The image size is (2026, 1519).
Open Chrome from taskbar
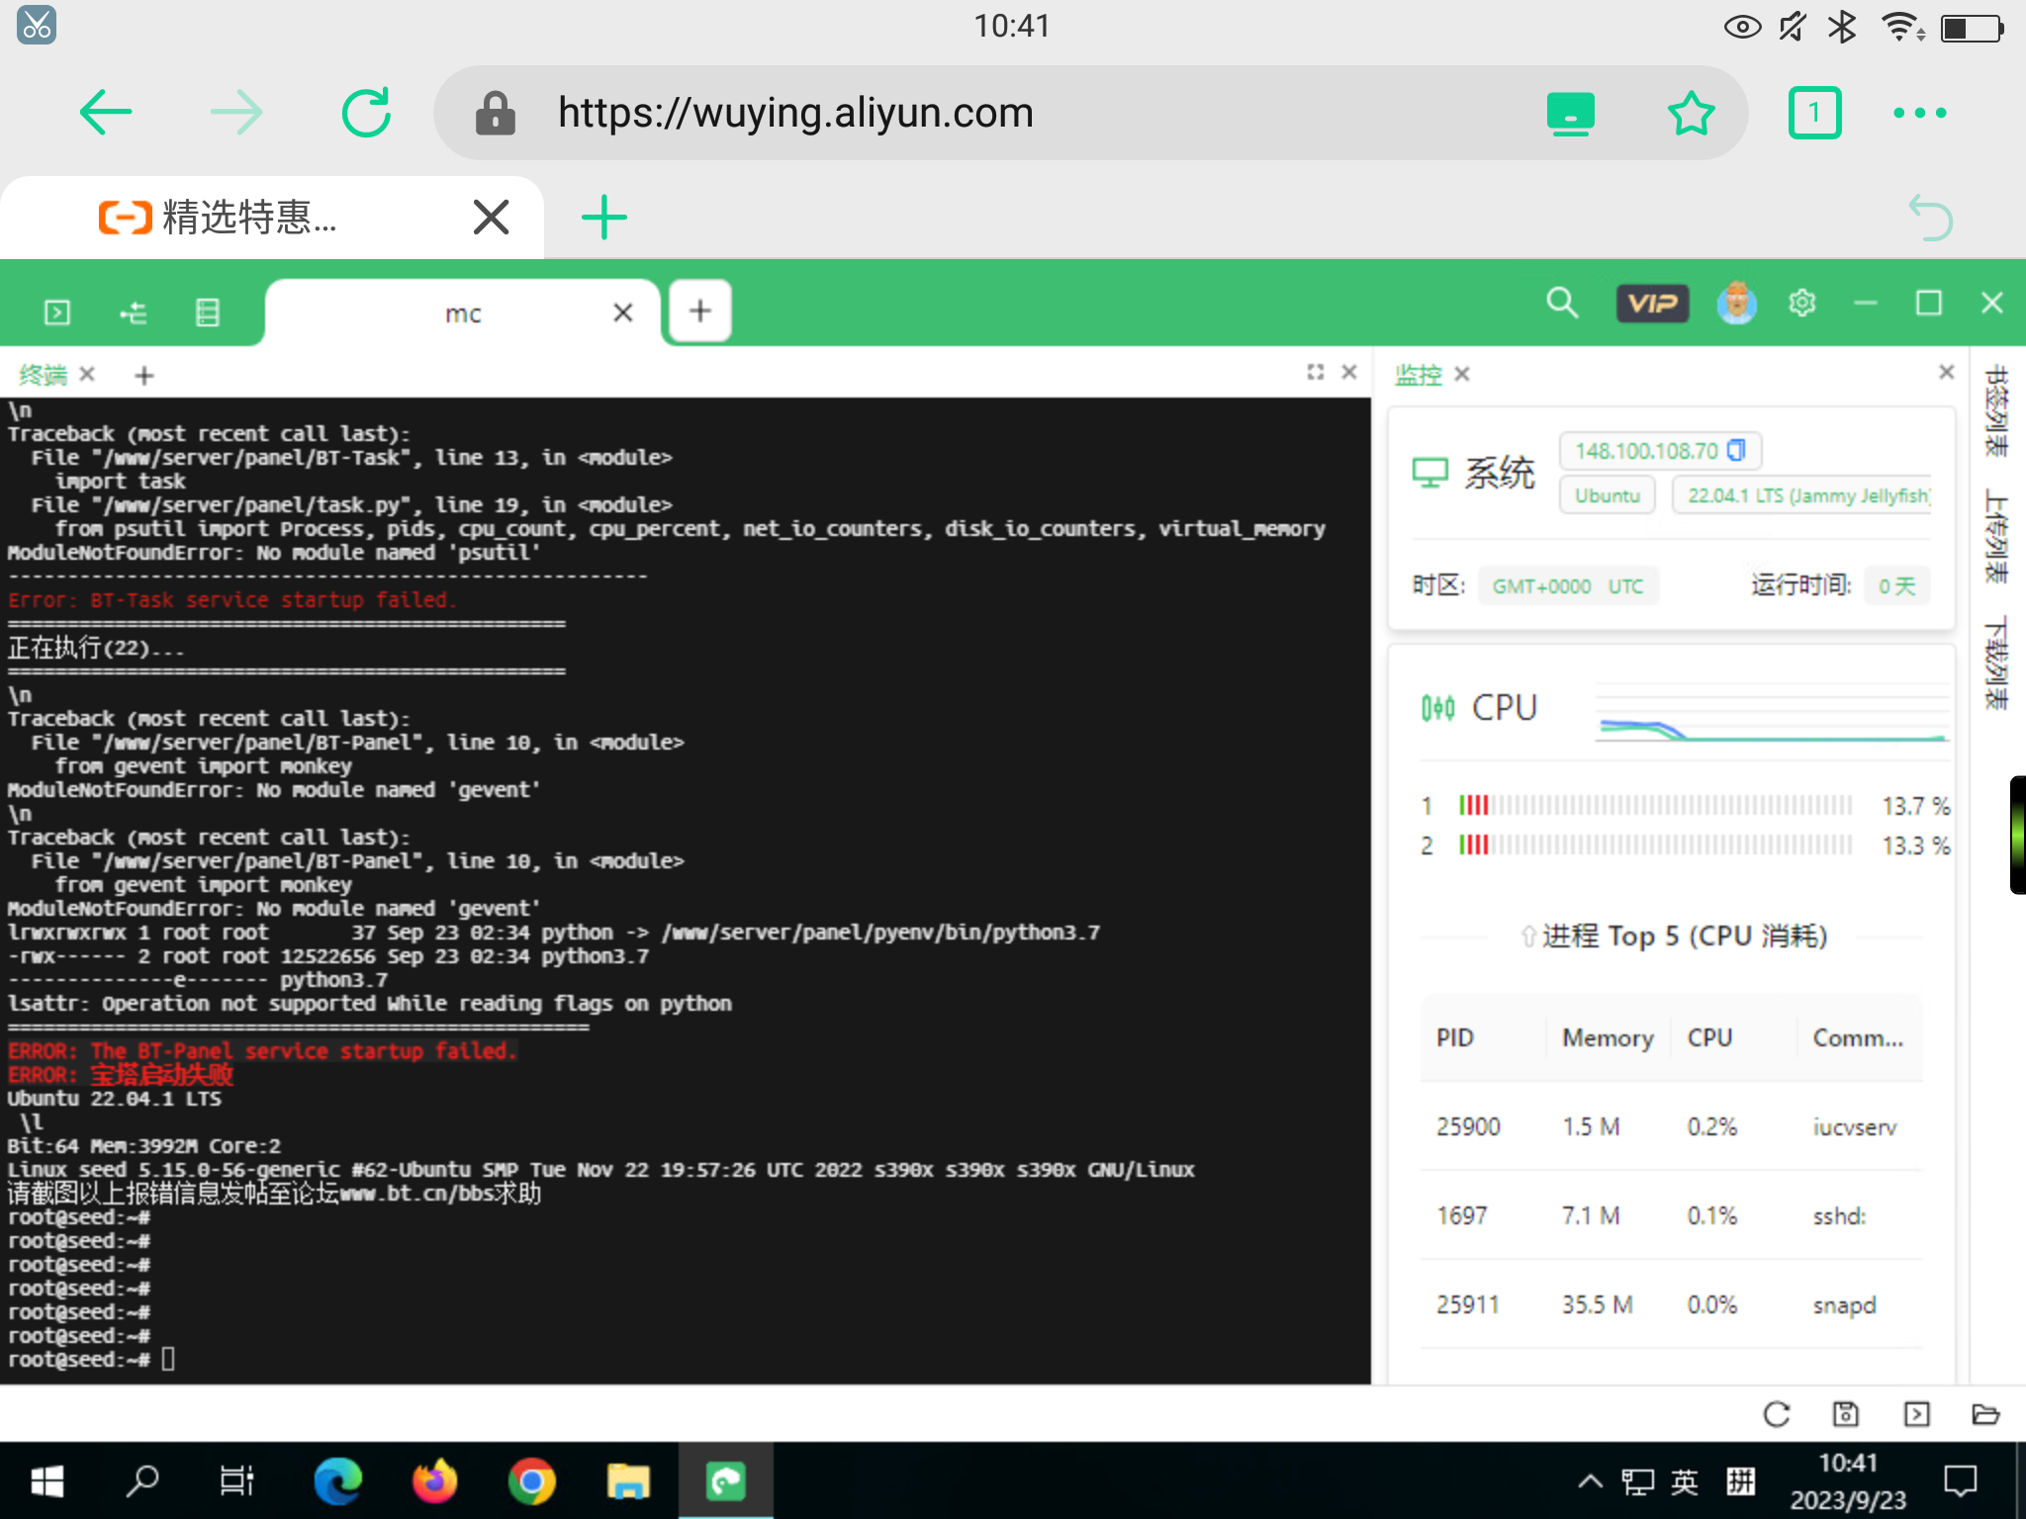[532, 1481]
